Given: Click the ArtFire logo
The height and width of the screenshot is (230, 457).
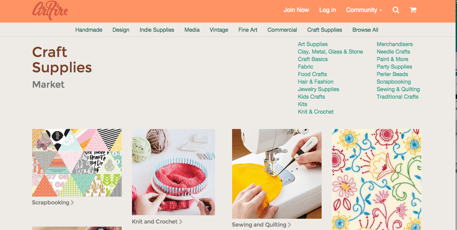Looking at the screenshot, I should [x=50, y=10].
